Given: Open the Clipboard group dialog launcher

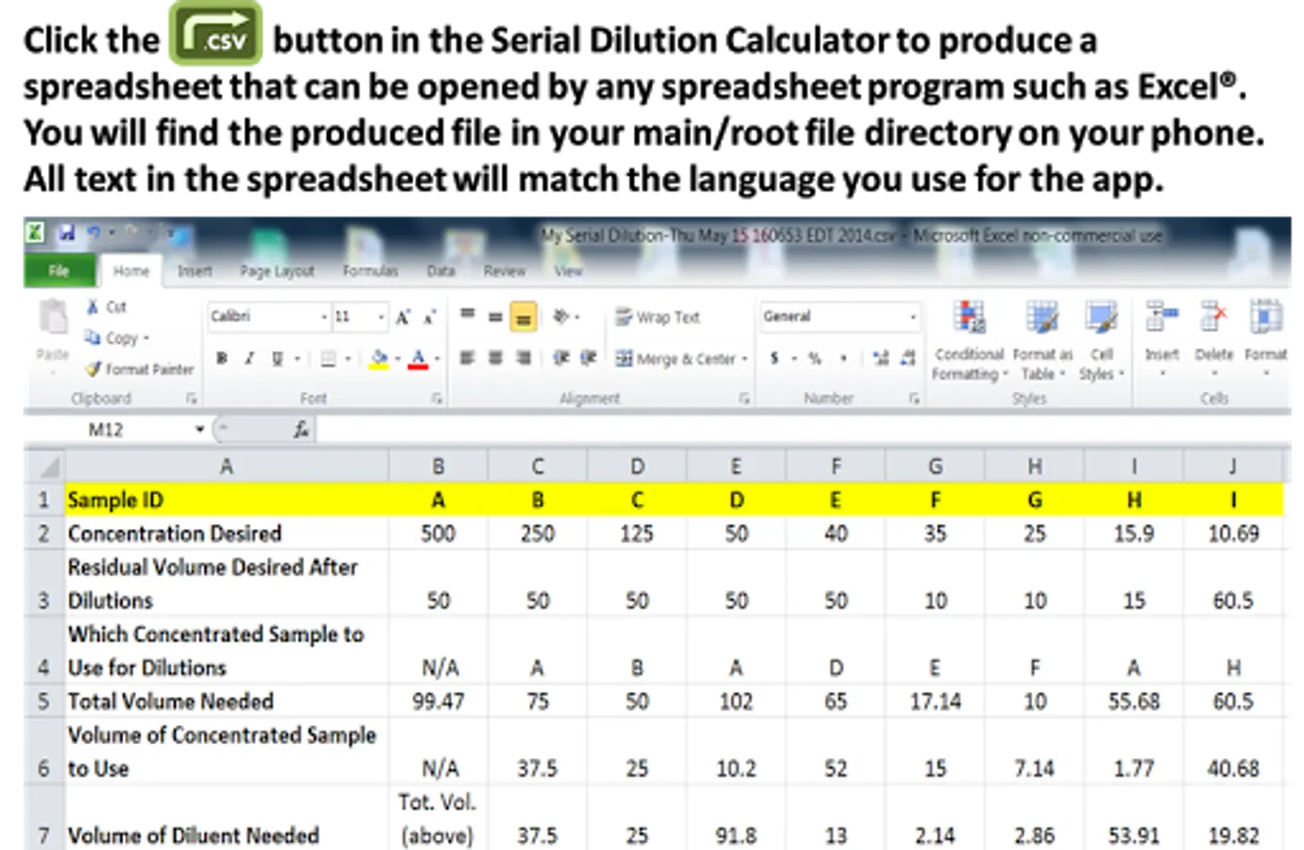Looking at the screenshot, I should coord(192,399).
